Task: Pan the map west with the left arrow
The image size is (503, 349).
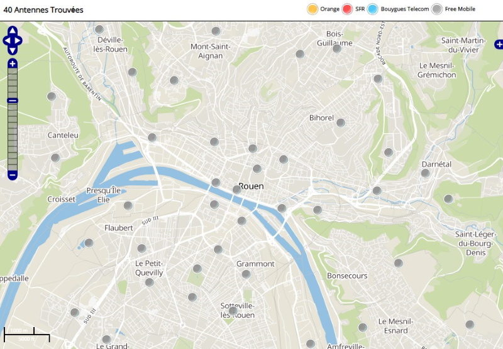Action: coord(6,41)
